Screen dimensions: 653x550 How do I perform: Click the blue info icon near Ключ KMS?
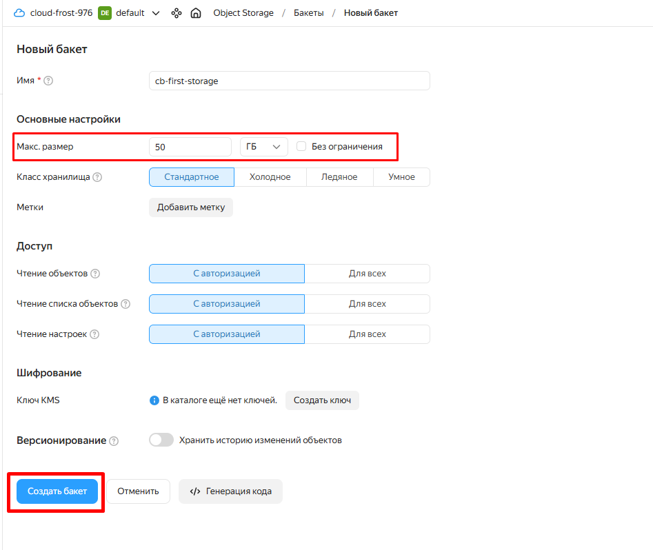coord(154,400)
